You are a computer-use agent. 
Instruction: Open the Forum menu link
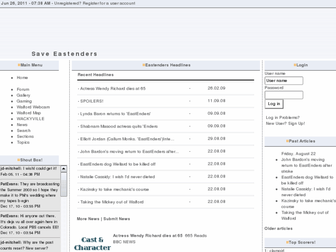tap(23, 89)
